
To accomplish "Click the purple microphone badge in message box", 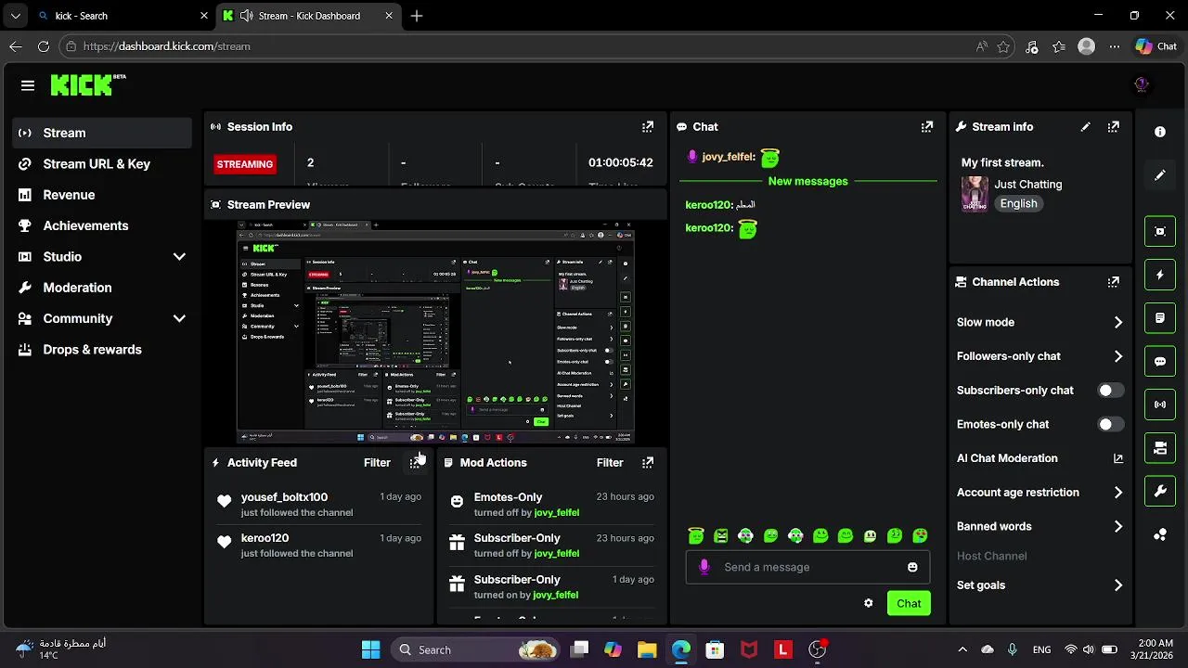I will (704, 567).
